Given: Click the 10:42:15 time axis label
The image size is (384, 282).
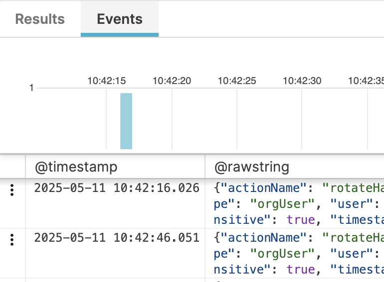Looking at the screenshot, I should pos(106,81).
